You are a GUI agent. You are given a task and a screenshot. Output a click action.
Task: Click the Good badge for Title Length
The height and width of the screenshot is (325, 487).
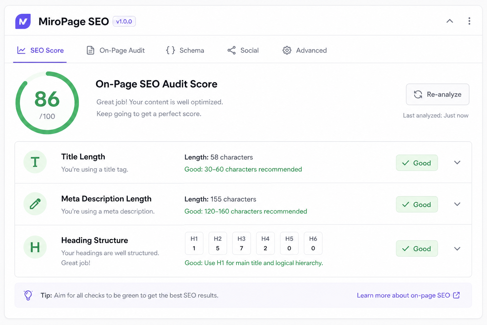coord(417,163)
